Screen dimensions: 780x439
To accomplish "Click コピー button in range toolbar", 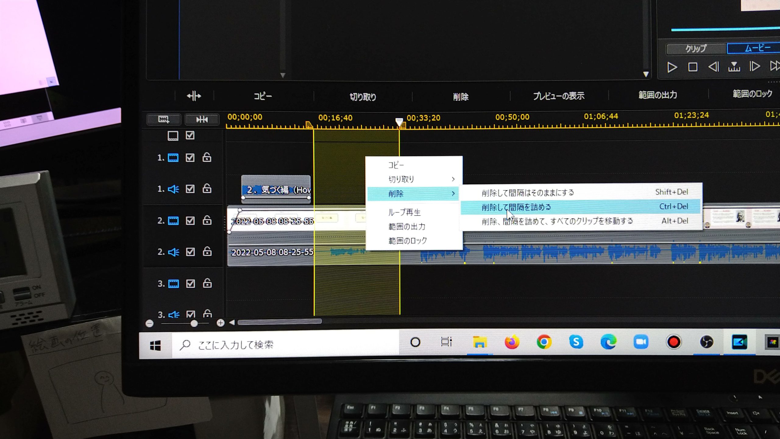I will pos(263,96).
